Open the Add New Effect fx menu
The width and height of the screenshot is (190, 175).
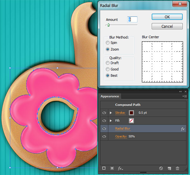point(120,168)
